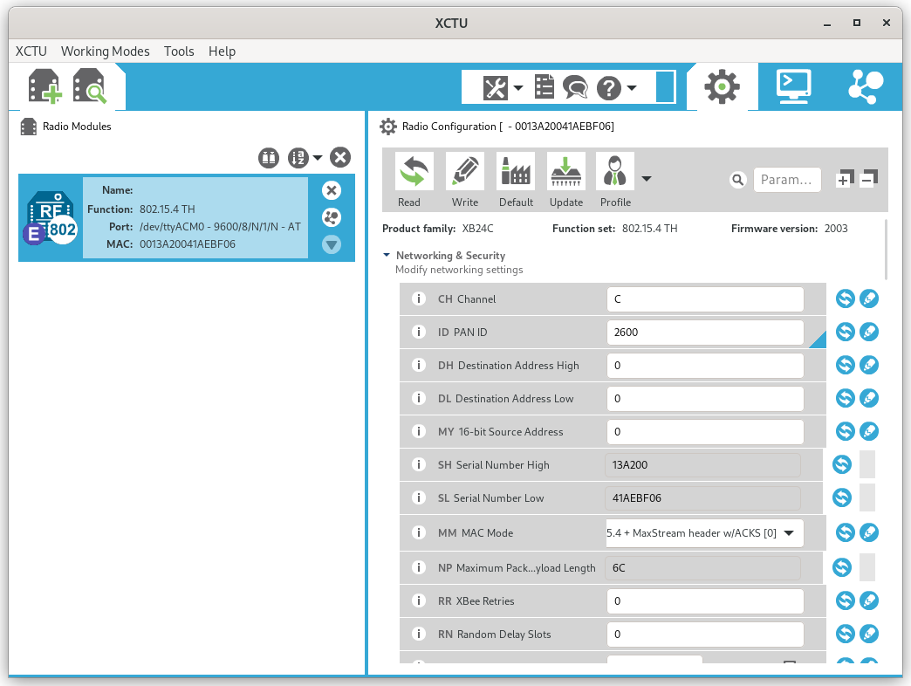Refresh the CH Channel parameter value

tap(845, 299)
